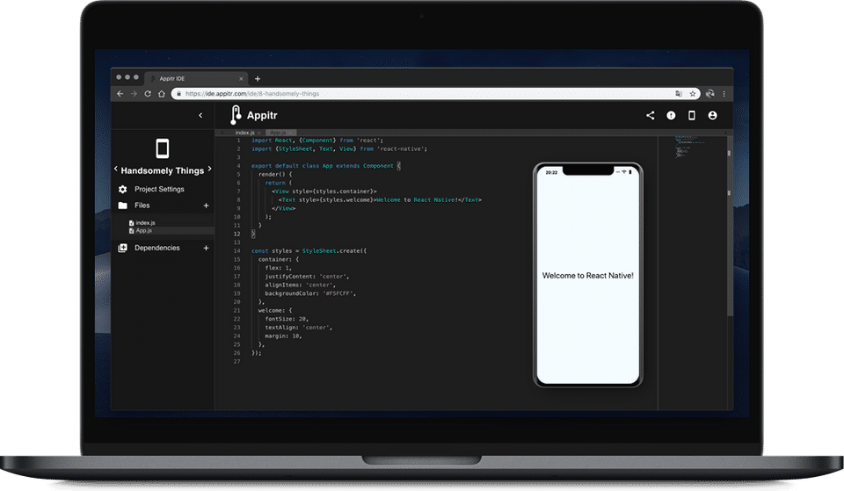Add a dependency with the plus icon
844x491 pixels.
206,248
